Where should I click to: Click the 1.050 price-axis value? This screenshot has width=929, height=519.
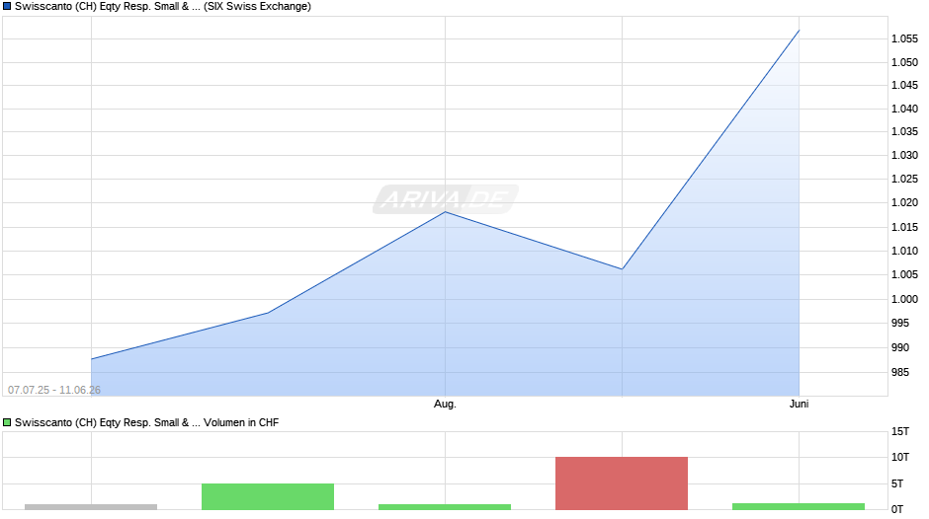click(904, 62)
